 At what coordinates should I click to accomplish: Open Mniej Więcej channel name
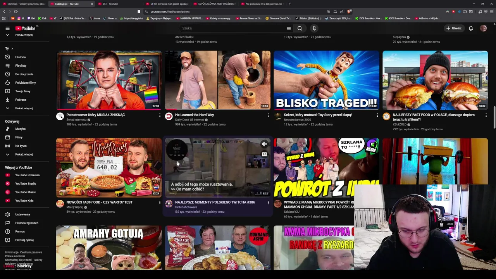point(75,207)
